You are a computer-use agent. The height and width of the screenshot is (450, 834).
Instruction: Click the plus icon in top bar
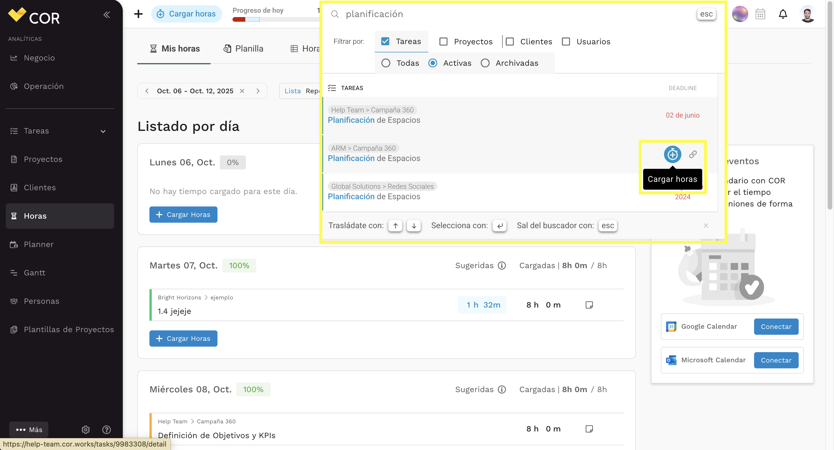pos(138,14)
